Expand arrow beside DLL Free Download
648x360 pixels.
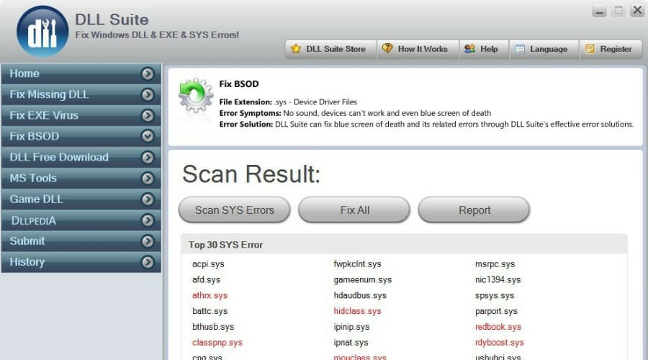coord(148,157)
